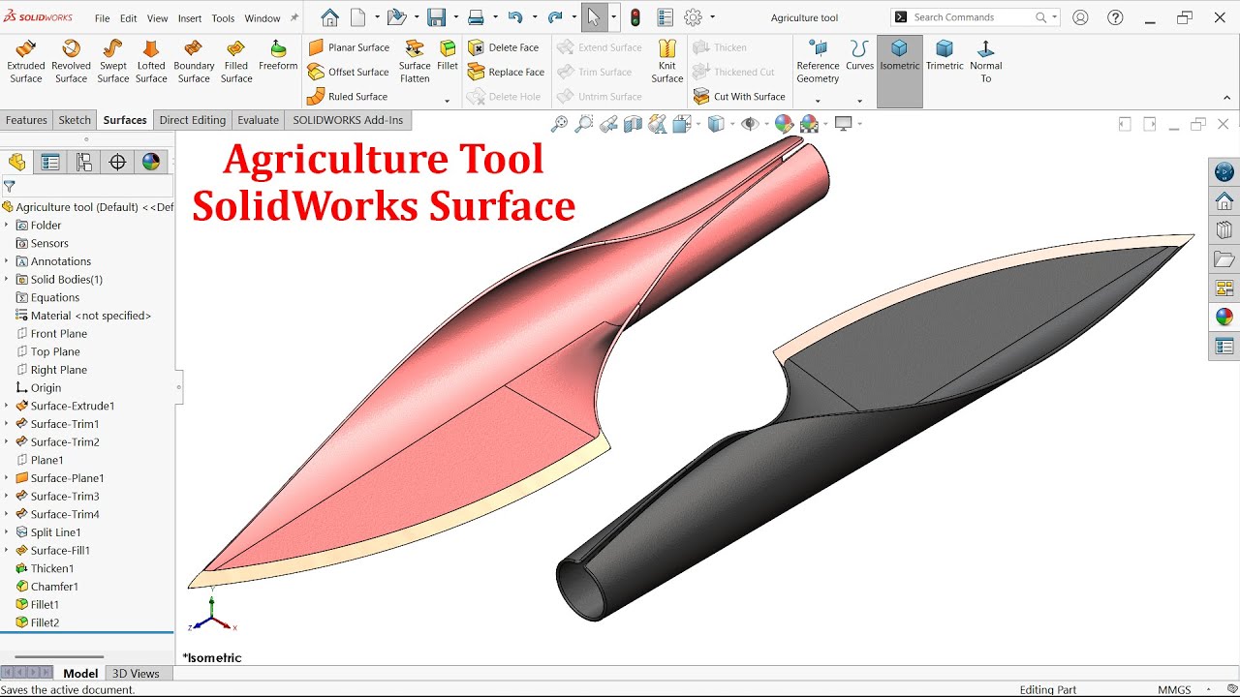Image resolution: width=1240 pixels, height=697 pixels.
Task: Click the user Login account icon
Action: coord(1080,17)
